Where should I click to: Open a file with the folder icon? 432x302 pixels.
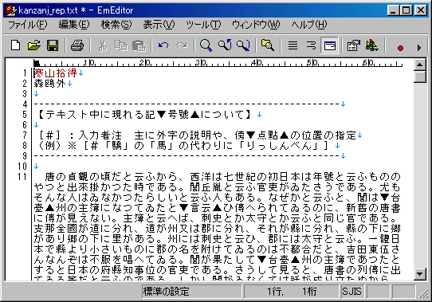tap(34, 45)
